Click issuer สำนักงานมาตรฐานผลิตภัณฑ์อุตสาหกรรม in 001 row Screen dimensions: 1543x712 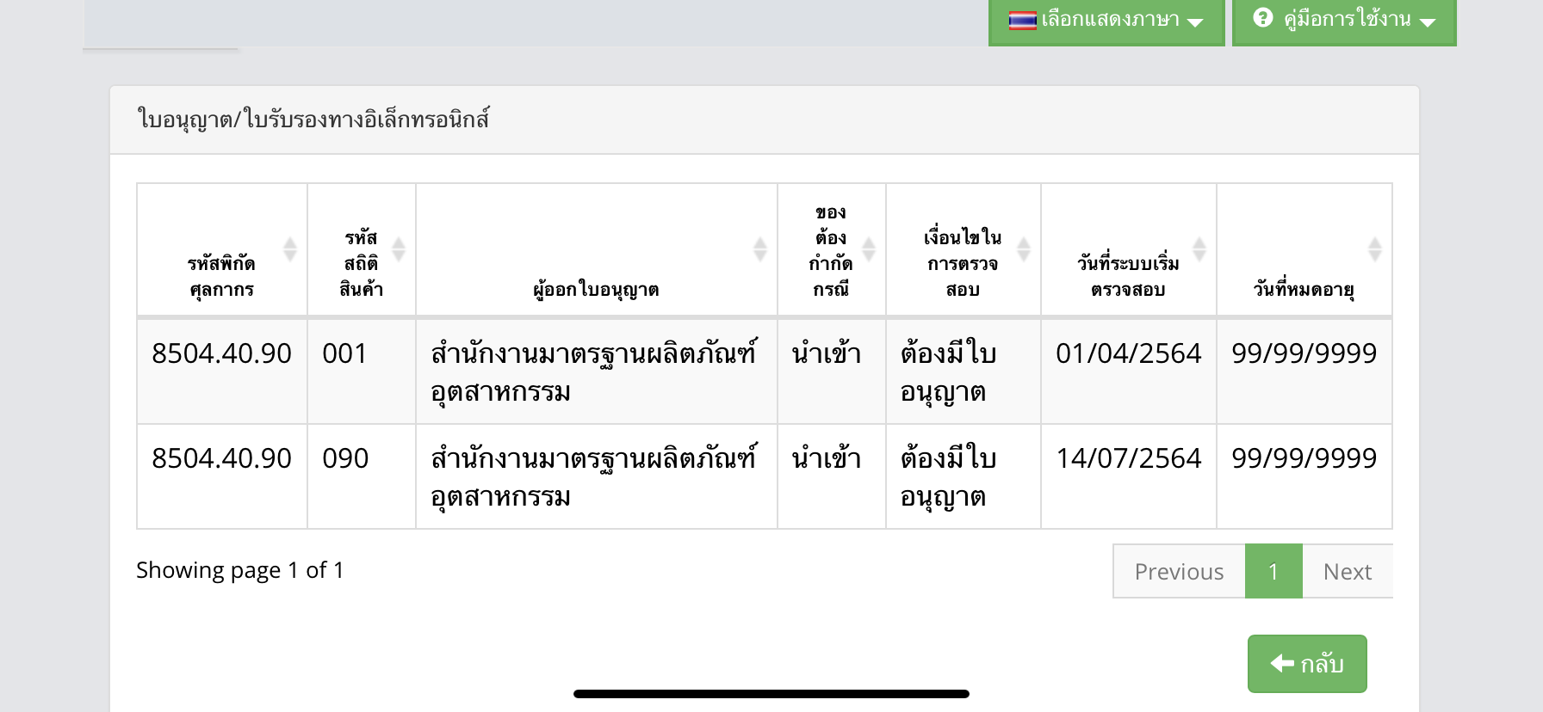click(593, 372)
